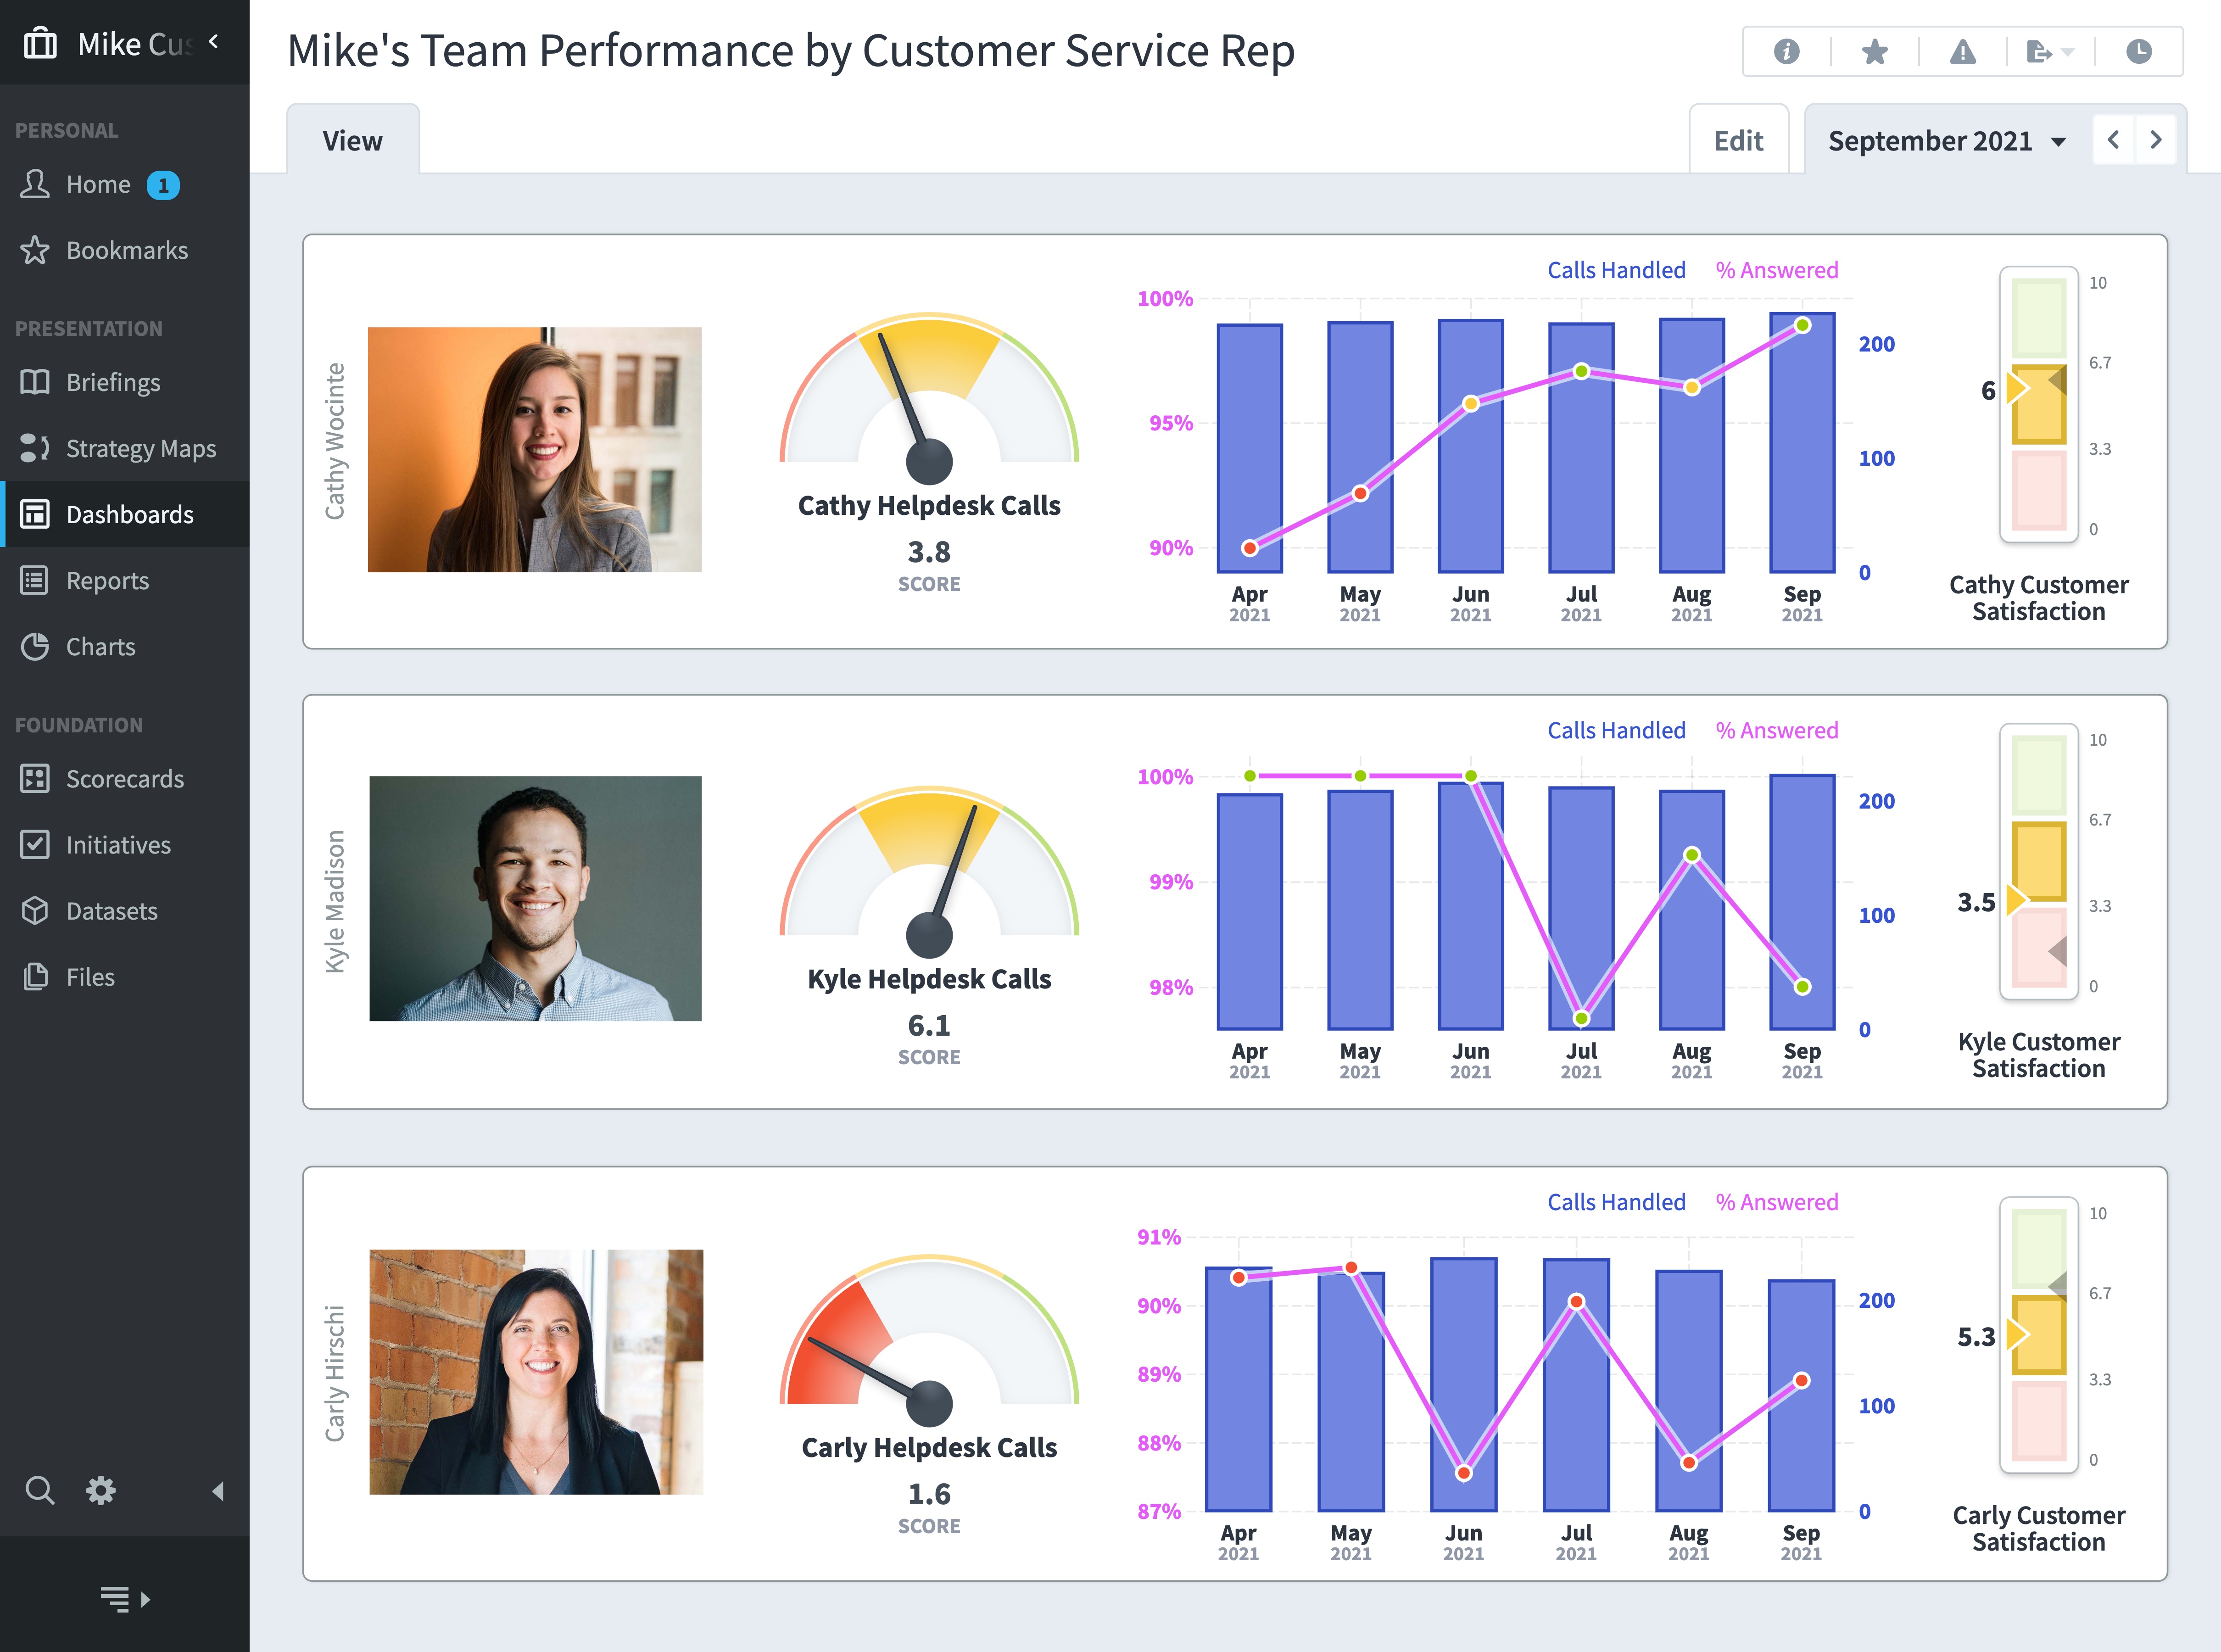The height and width of the screenshot is (1652, 2221).
Task: Open the alerts warning triangle icon
Action: click(x=1962, y=51)
